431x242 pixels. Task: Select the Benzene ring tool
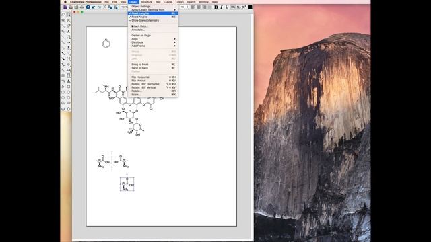(x=69, y=109)
